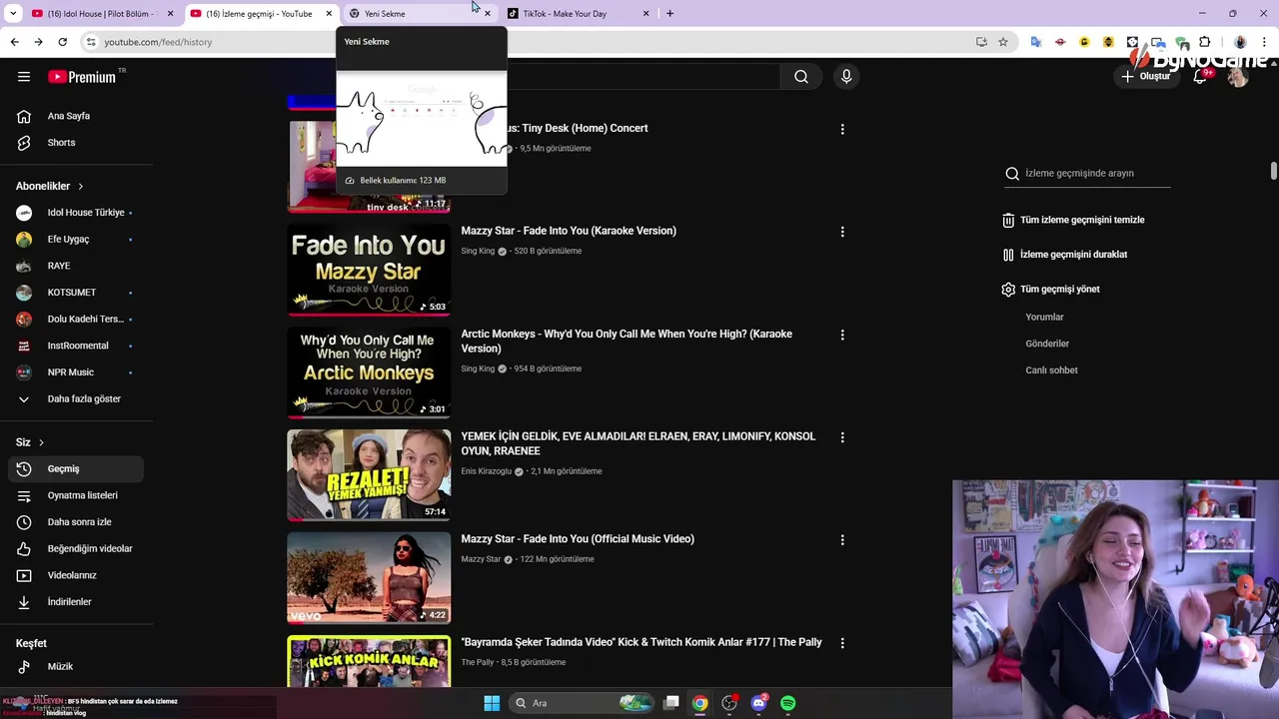Open options menu for Tiny Desk Concert video
Viewport: 1279px width, 719px height.
coord(842,129)
